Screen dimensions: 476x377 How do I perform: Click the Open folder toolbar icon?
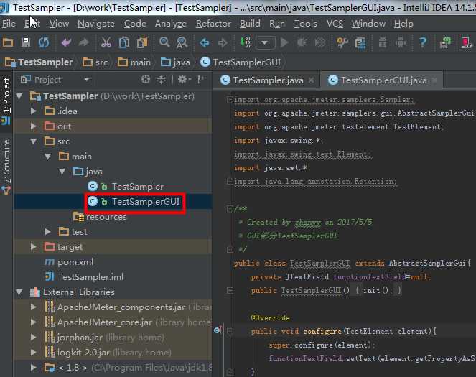(8, 42)
